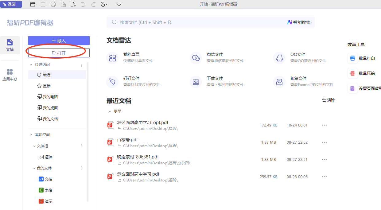381x210 pixels.
Task: Click the new blank page icon with plus
Action: tap(73, 4)
